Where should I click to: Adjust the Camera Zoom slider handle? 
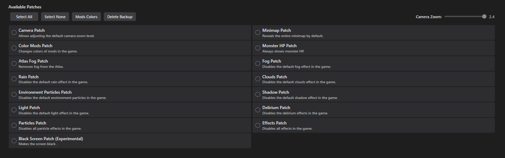pyautogui.click(x=484, y=16)
